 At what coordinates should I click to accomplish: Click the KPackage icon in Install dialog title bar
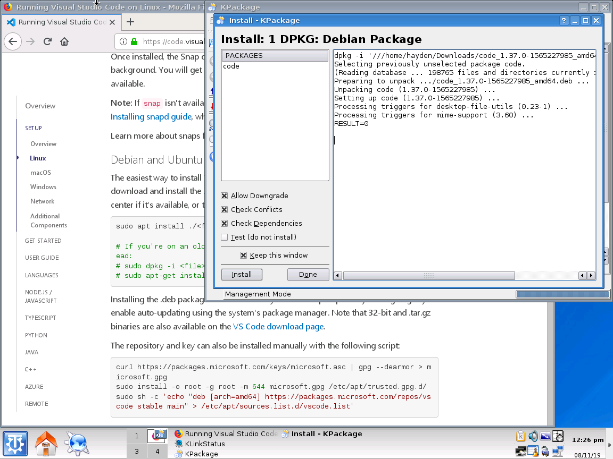(221, 20)
